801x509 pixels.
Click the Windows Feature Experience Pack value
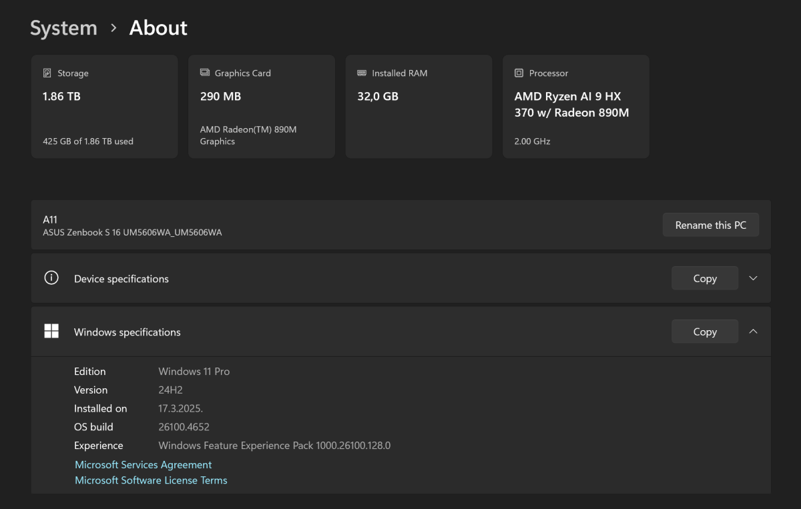[274, 446]
